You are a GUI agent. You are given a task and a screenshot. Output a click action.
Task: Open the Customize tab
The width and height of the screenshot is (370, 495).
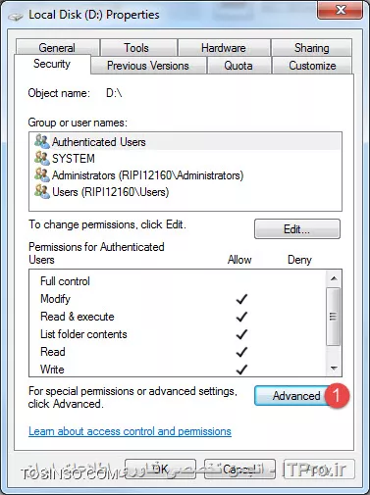[312, 66]
